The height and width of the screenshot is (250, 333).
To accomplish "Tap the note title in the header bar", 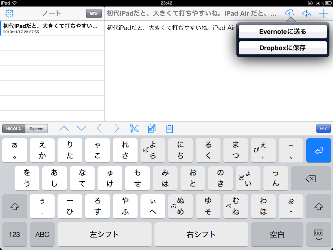I will pyautogui.click(x=192, y=14).
